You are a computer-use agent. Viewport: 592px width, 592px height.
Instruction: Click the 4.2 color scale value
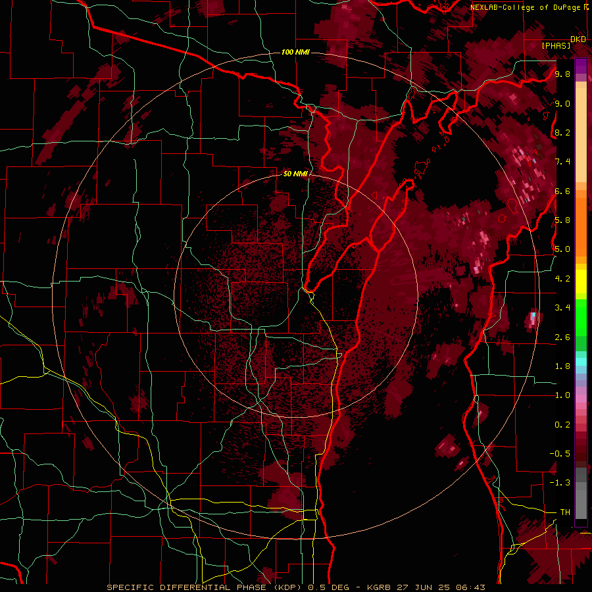[562, 279]
